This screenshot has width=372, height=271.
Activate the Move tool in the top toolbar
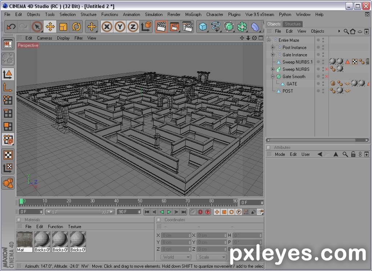(x=50, y=27)
